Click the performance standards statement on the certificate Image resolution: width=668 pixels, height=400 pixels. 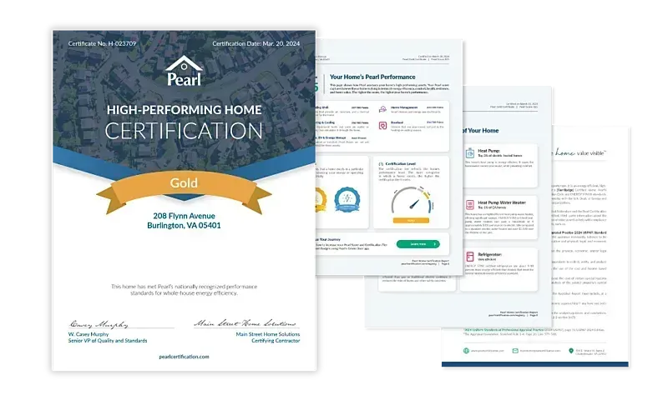(x=184, y=290)
